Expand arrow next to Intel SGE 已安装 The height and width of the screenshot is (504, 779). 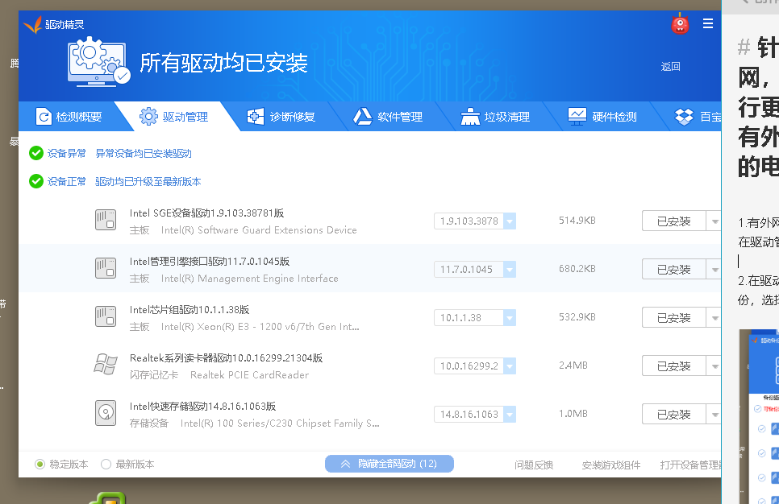pyautogui.click(x=714, y=221)
